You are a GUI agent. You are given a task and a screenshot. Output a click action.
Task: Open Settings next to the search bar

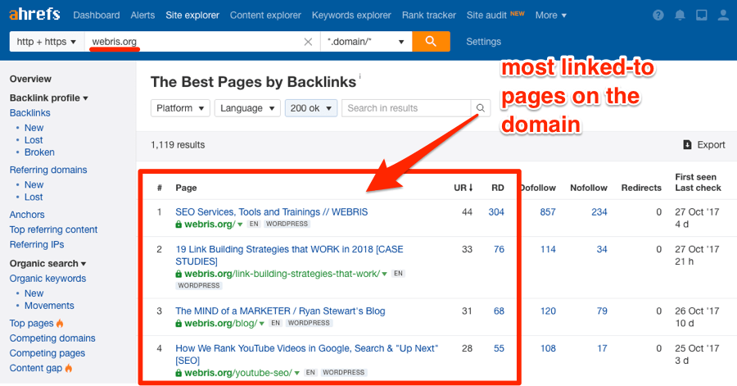(x=483, y=42)
